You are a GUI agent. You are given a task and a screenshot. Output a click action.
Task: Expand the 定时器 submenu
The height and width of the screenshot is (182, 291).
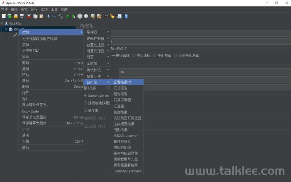tap(97, 63)
